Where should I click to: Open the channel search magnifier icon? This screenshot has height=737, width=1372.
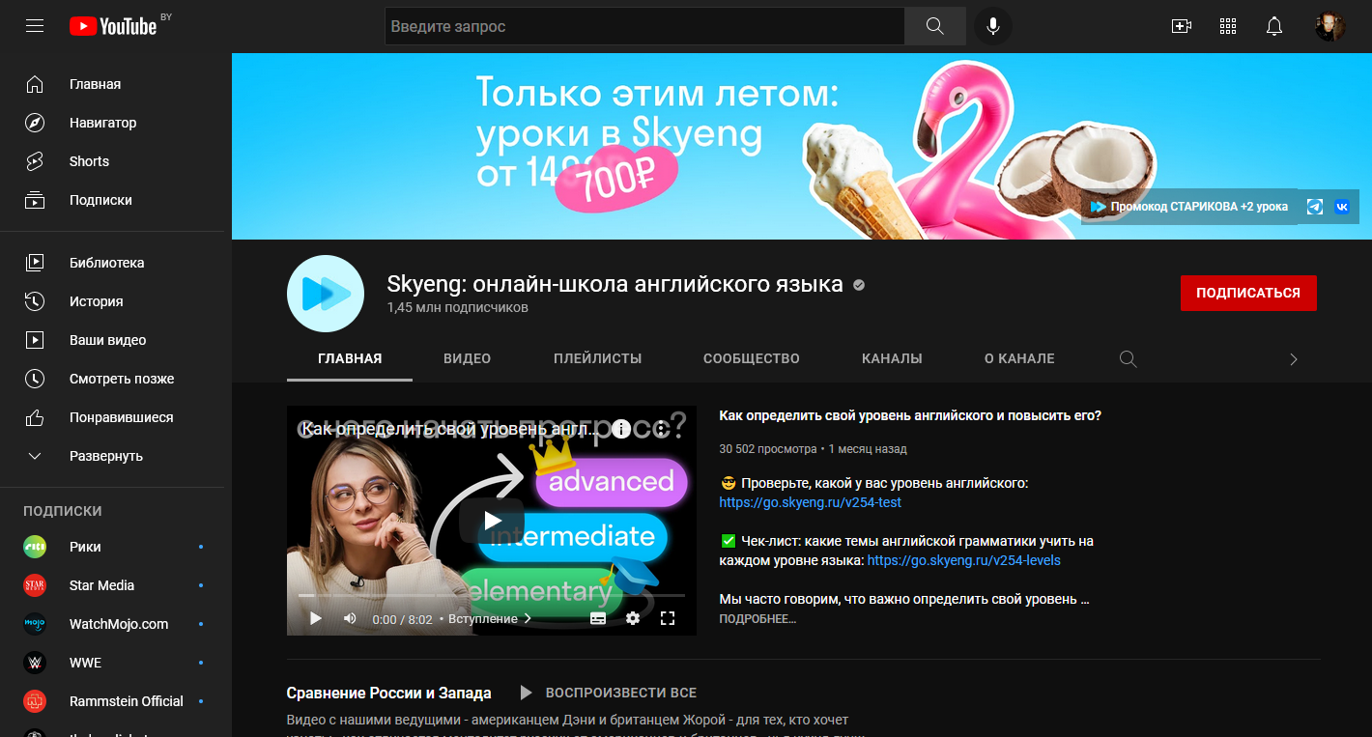(1128, 358)
